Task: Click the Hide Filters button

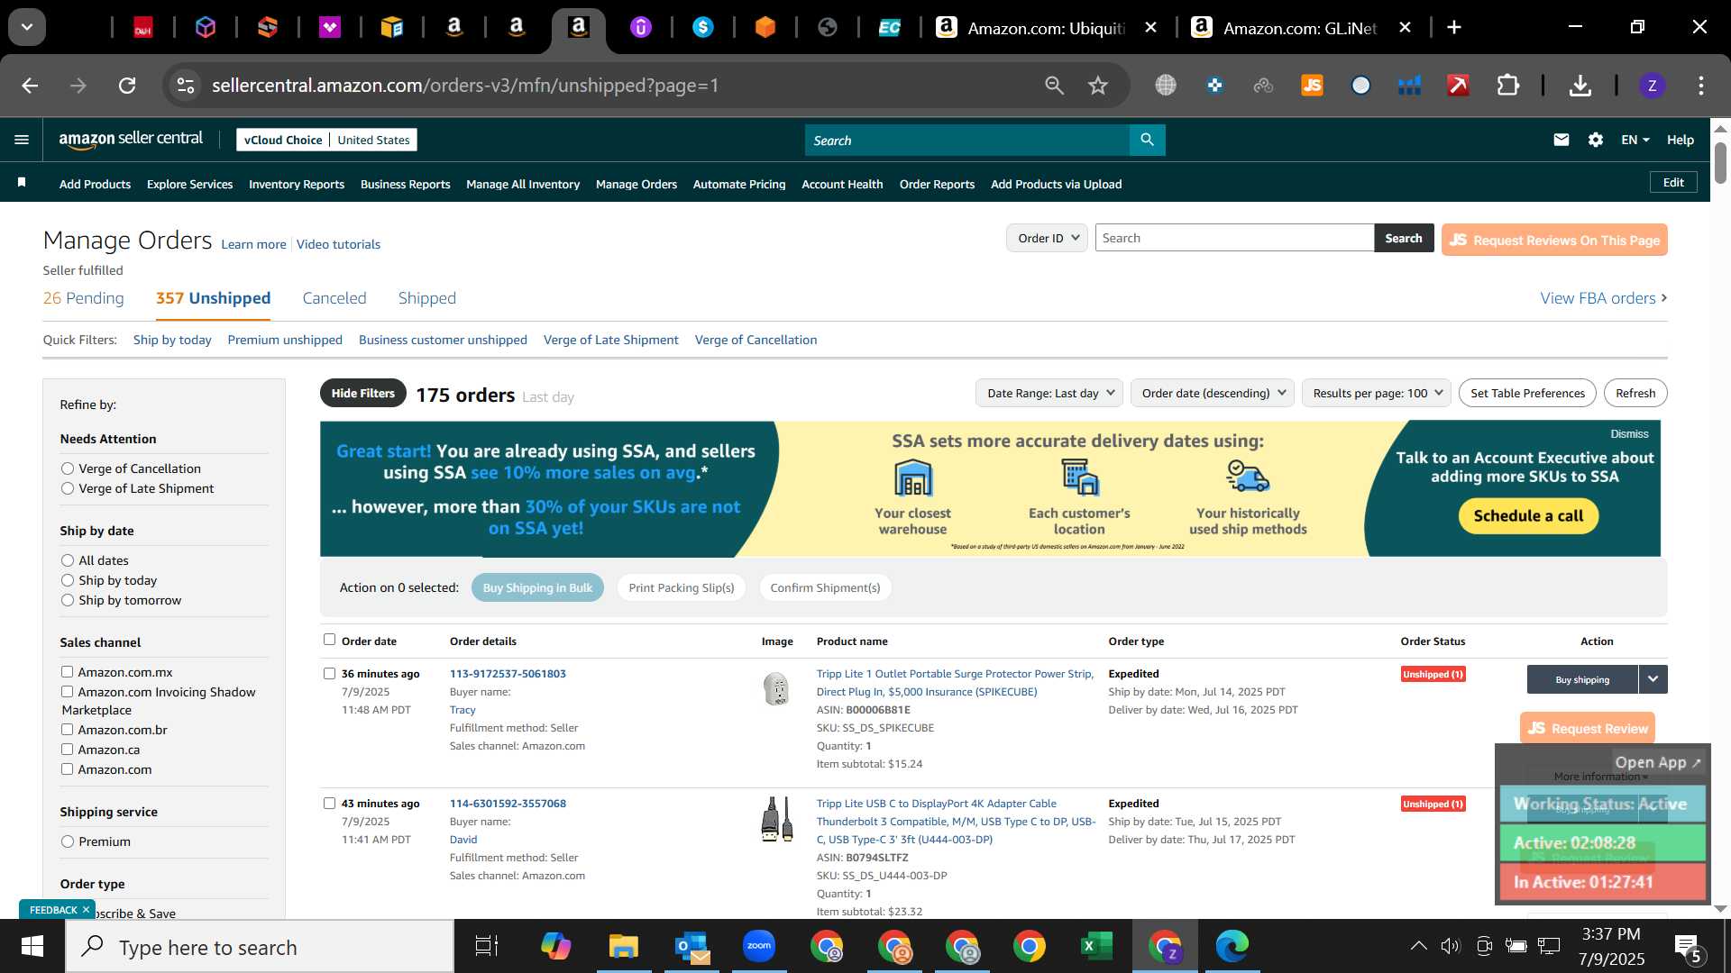Action: coord(362,394)
